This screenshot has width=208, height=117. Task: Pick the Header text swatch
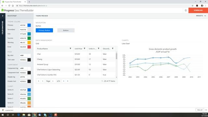point(29,81)
